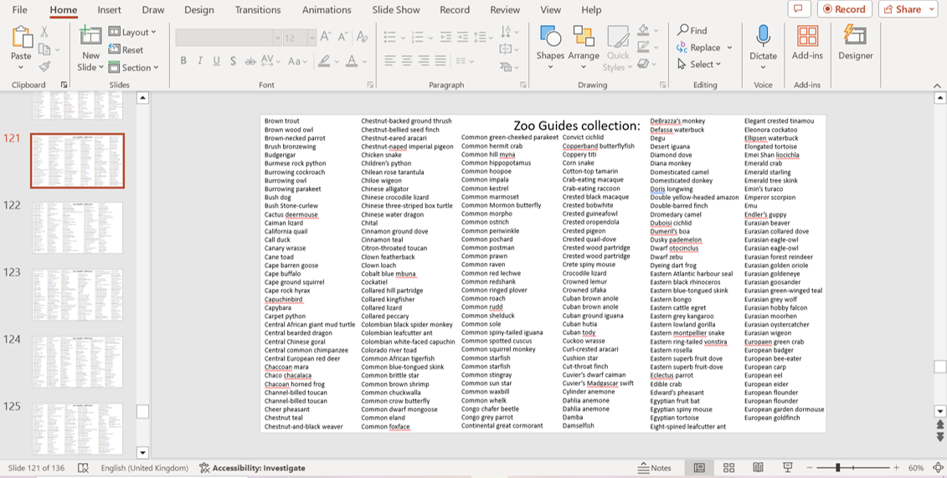The image size is (947, 478).
Task: Toggle Normal view in status bar
Action: (699, 468)
